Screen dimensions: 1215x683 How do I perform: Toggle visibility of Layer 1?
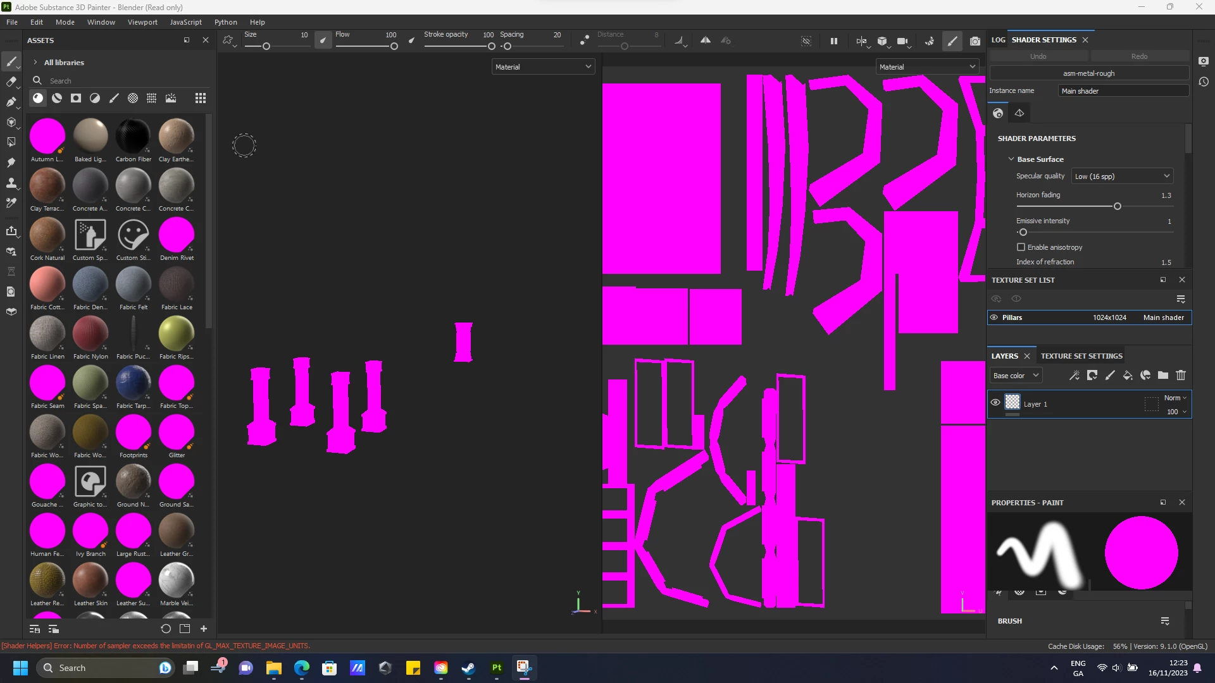click(995, 403)
